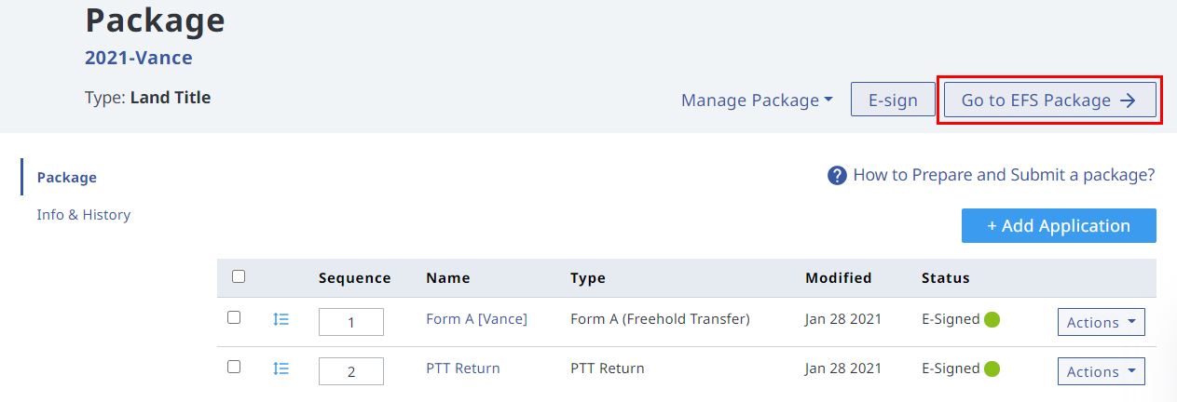The height and width of the screenshot is (402, 1177).
Task: Tick the checkbox for Form A [Vance]
Action: (234, 317)
